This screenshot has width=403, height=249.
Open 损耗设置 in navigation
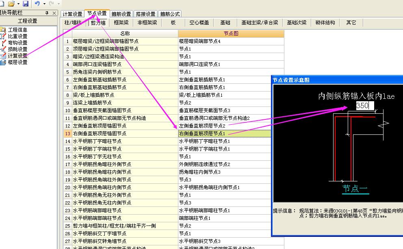pos(17,49)
